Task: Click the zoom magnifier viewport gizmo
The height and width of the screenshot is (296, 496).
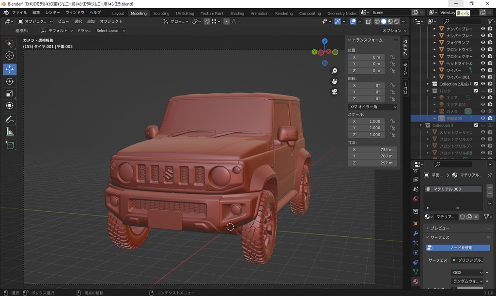Action: point(334,71)
